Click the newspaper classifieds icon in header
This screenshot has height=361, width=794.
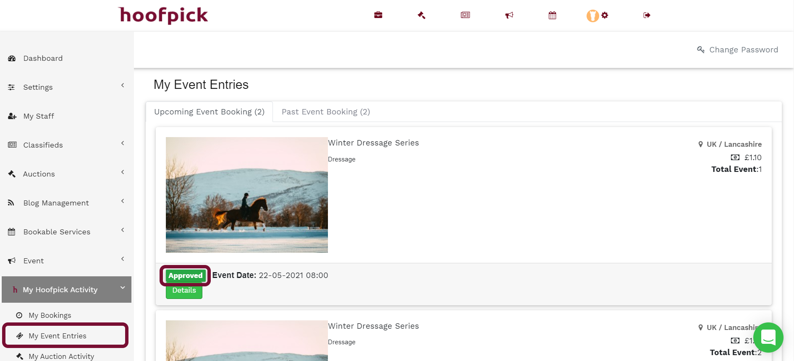pos(465,15)
